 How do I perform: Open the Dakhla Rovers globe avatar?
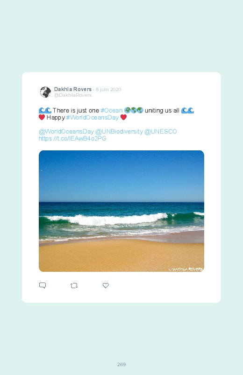coord(45,92)
